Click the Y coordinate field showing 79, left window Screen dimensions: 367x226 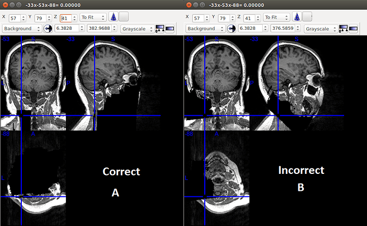[40, 18]
